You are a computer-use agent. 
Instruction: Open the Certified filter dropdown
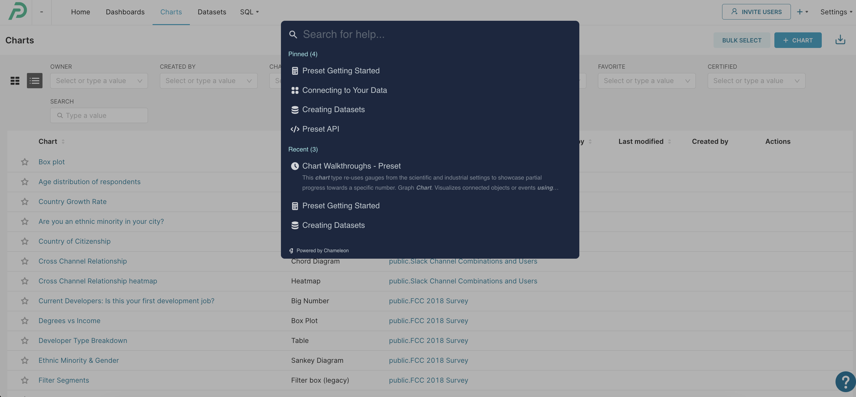[756, 81]
